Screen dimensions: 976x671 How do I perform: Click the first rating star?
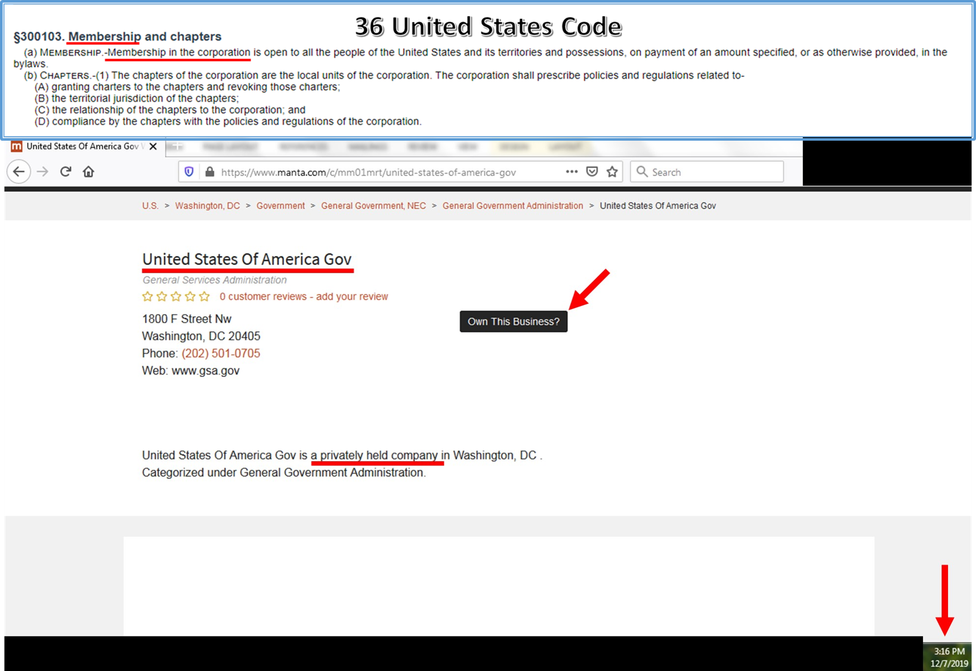pos(147,296)
